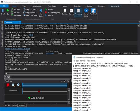Click Step Out in Flow Control
The height and width of the screenshot is (111, 140).
click(x=16, y=9)
